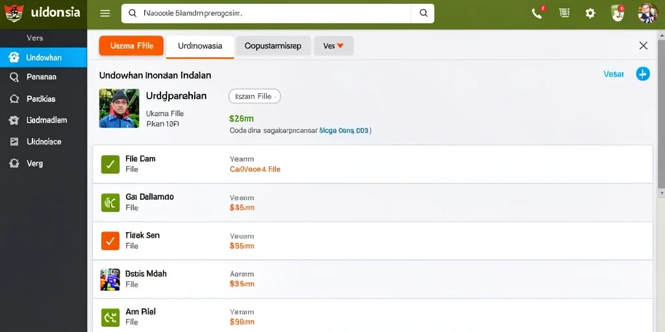Click the Fiaek Sen row title
Image resolution: width=665 pixels, height=332 pixels.
142,235
